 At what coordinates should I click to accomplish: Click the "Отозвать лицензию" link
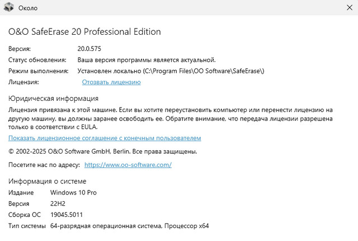click(x=111, y=82)
